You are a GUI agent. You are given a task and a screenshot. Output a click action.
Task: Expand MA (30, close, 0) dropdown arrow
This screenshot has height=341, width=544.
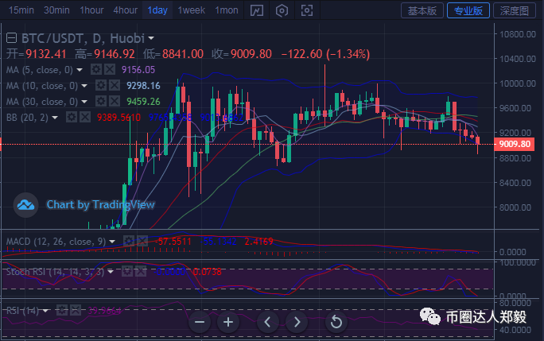point(84,102)
